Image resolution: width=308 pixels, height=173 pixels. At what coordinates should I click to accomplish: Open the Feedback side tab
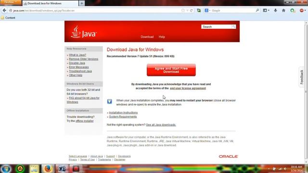click(x=302, y=77)
